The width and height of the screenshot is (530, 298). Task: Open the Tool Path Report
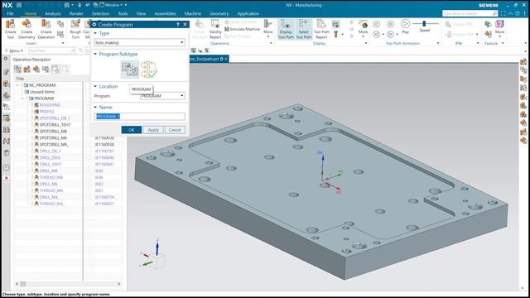click(x=321, y=29)
